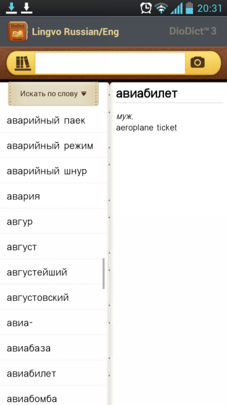Tap the camera search icon

pyautogui.click(x=197, y=63)
